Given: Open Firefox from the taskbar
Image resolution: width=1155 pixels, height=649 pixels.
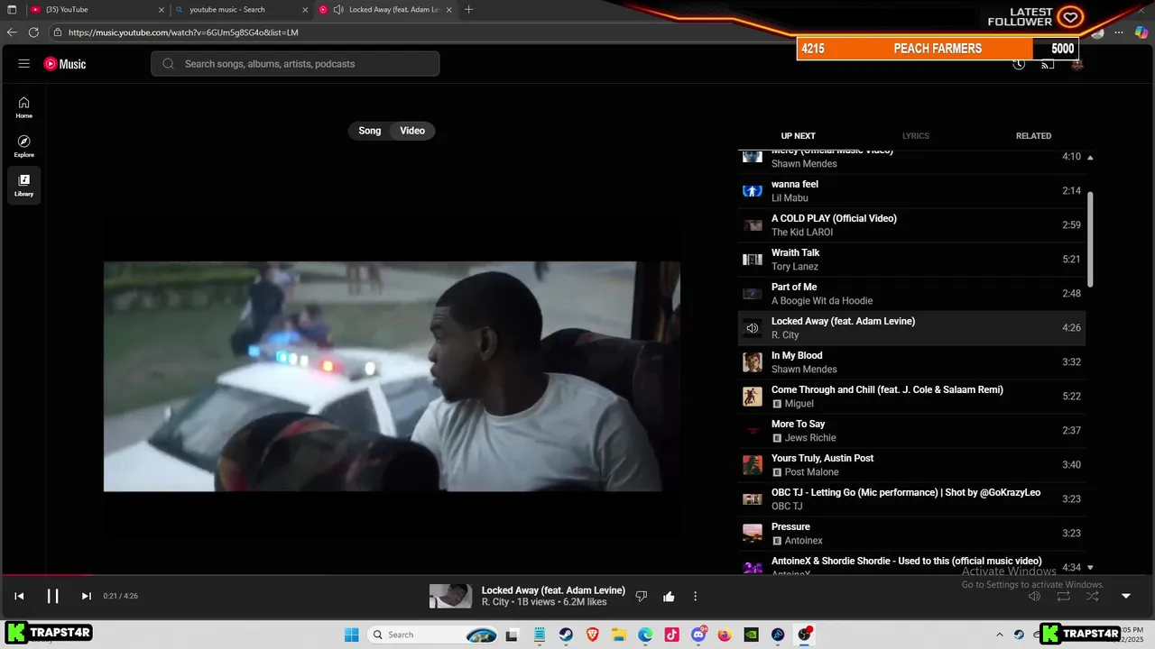Looking at the screenshot, I should [725, 635].
